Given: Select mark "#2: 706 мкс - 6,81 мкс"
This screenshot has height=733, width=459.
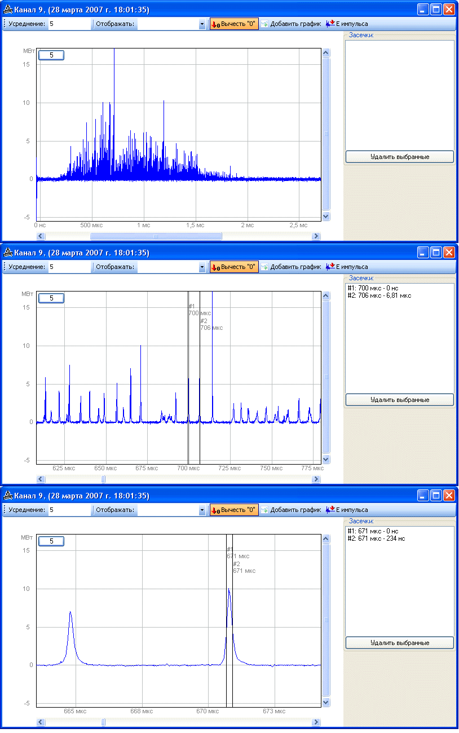Looking at the screenshot, I should (379, 295).
